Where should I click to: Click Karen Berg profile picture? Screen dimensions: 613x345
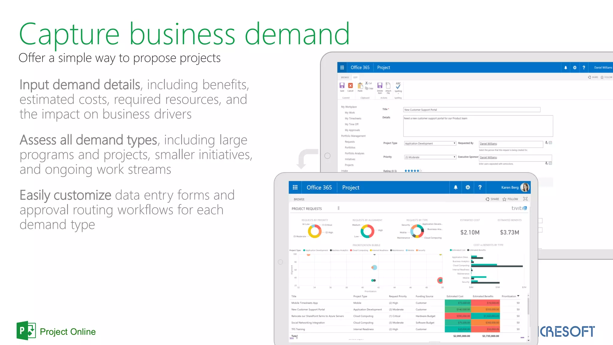[525, 187]
